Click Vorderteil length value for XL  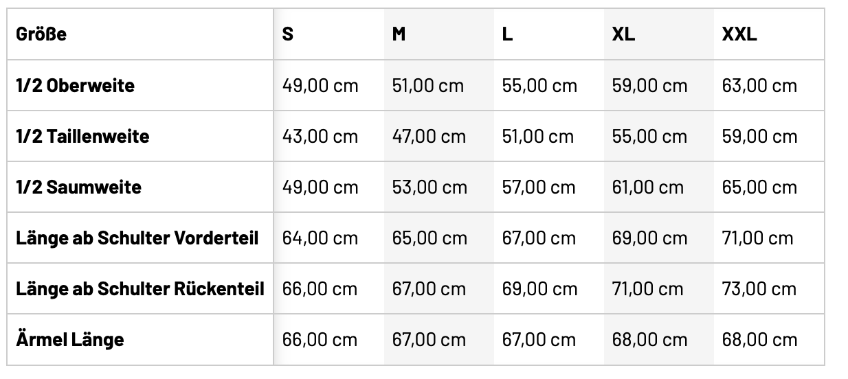pos(649,238)
